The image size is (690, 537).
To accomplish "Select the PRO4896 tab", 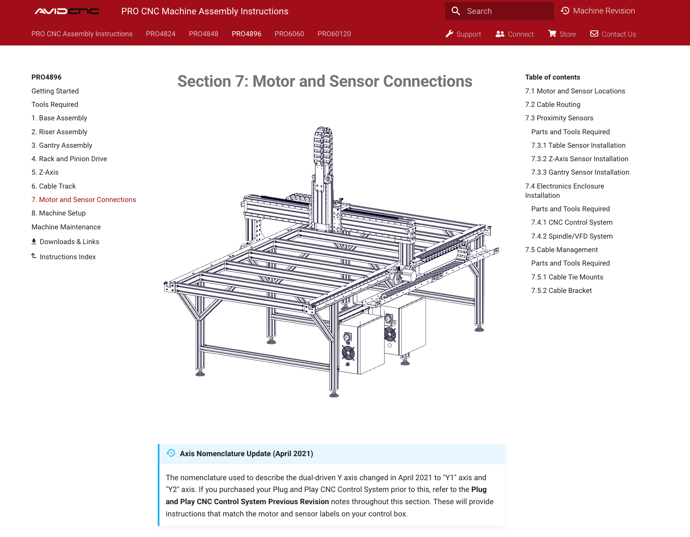I will [x=247, y=34].
